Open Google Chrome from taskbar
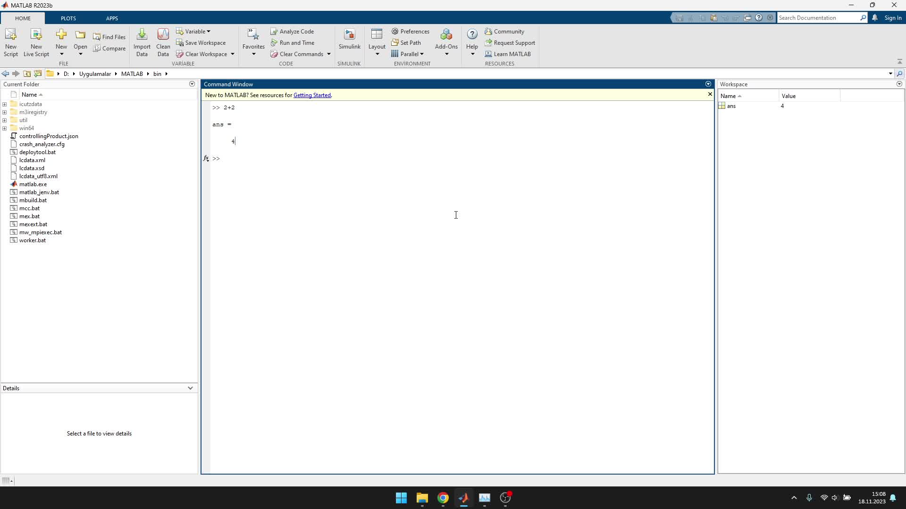 (443, 498)
